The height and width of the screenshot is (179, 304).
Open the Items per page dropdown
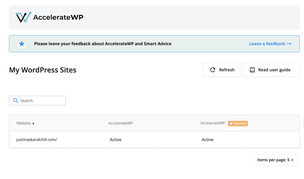pos(275,160)
